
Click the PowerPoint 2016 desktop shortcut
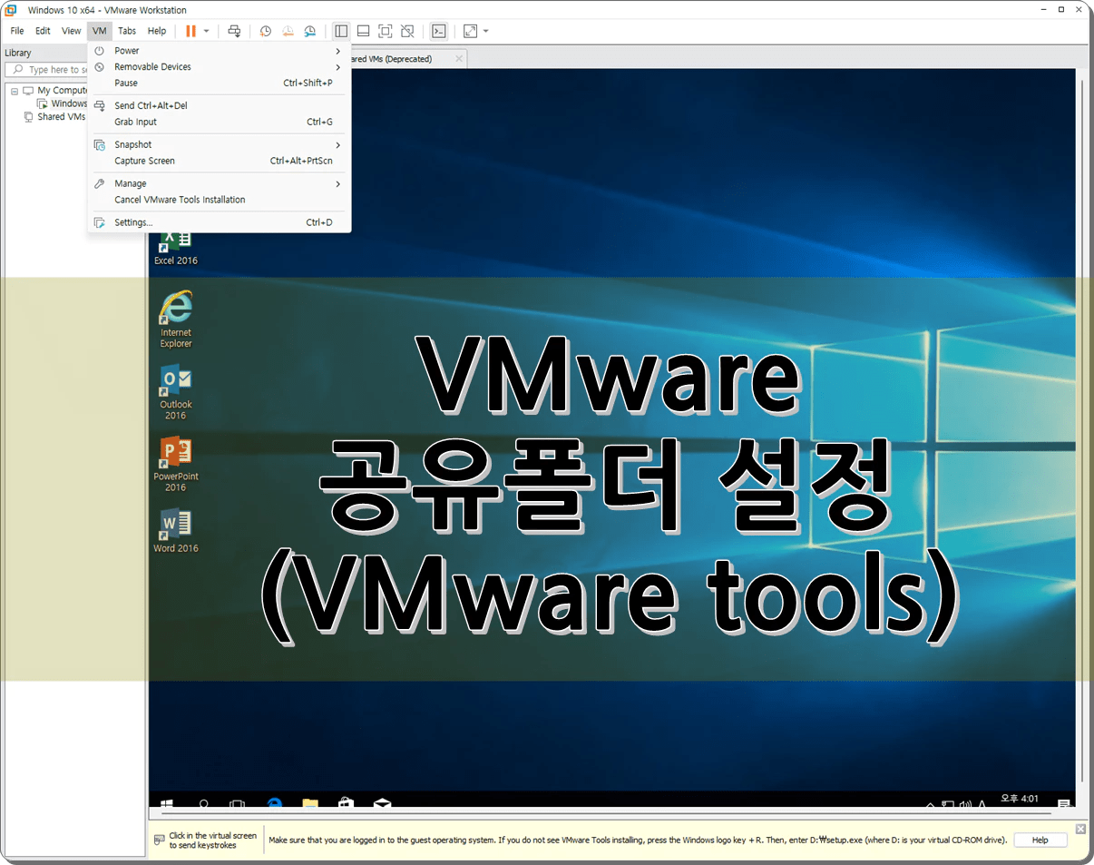175,464
